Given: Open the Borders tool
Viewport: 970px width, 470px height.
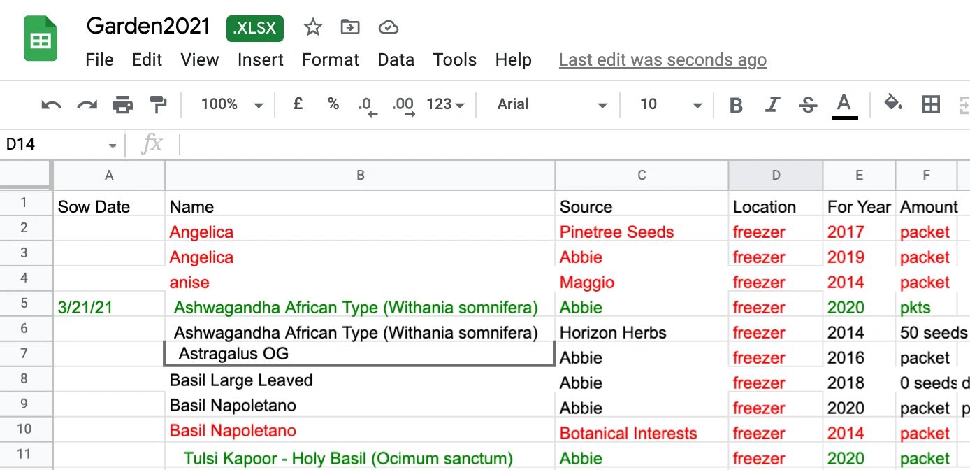Looking at the screenshot, I should pos(930,104).
